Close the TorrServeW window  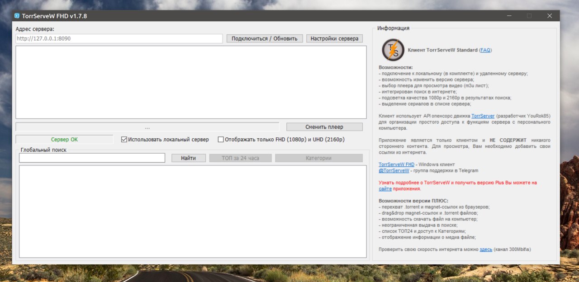tap(550, 16)
